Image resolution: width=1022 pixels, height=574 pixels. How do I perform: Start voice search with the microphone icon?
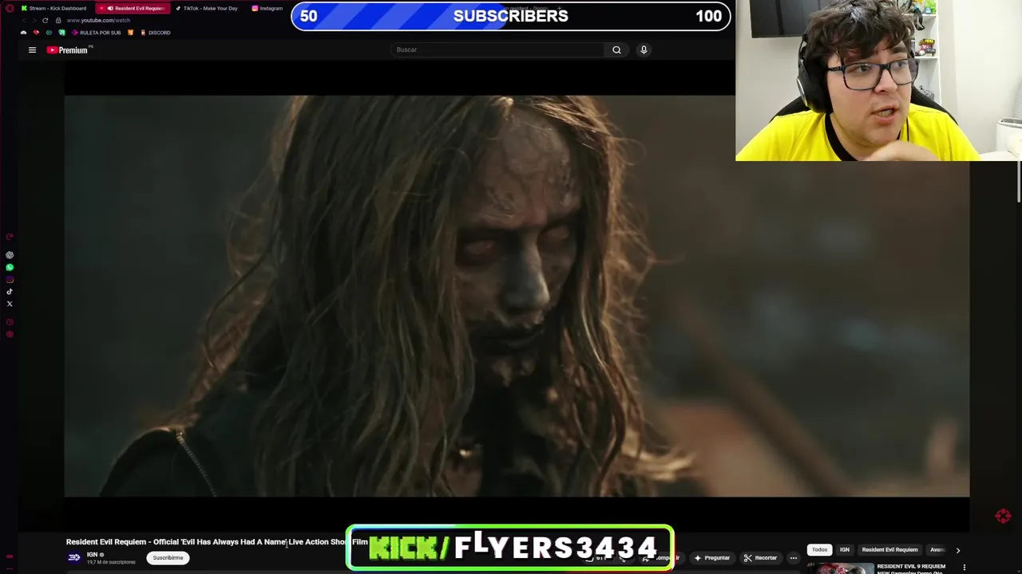[644, 49]
